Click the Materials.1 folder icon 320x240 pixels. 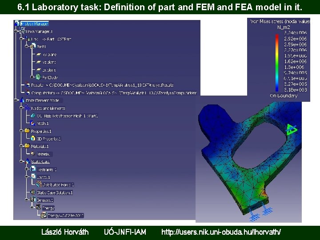click(28, 146)
